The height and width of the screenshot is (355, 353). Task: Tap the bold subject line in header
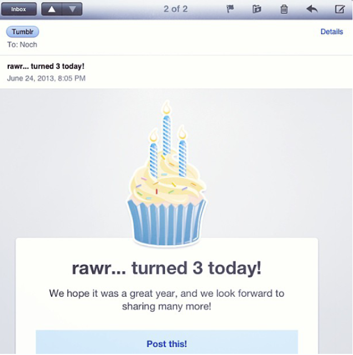click(x=46, y=67)
